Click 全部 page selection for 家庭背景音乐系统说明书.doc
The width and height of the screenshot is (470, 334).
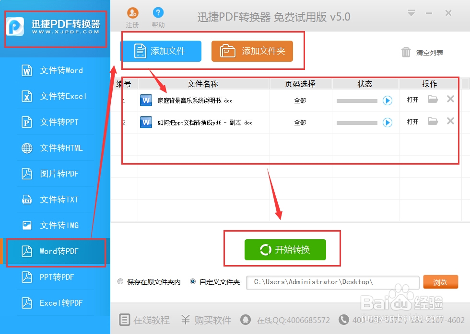[x=300, y=100]
